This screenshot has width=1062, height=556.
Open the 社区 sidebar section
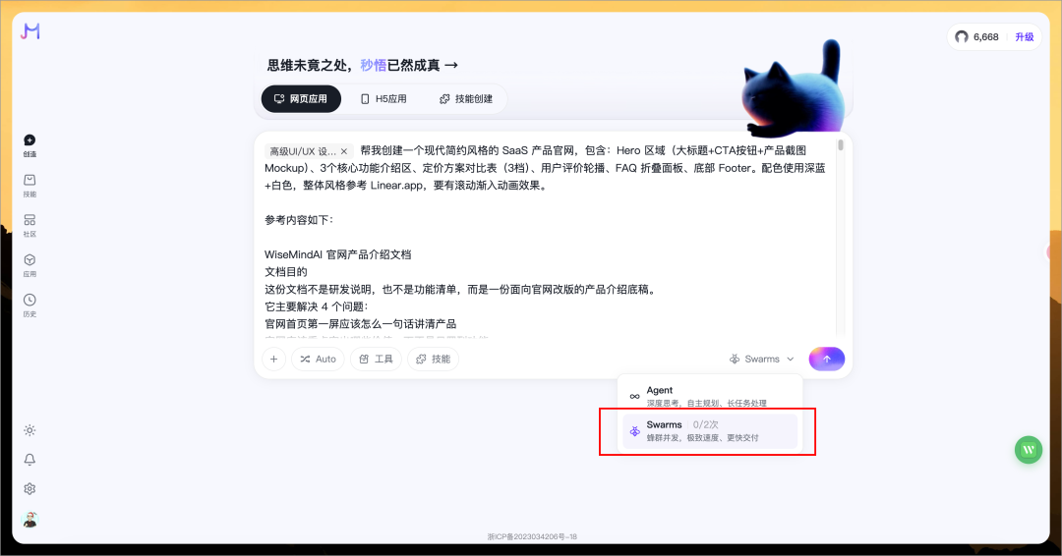29,225
